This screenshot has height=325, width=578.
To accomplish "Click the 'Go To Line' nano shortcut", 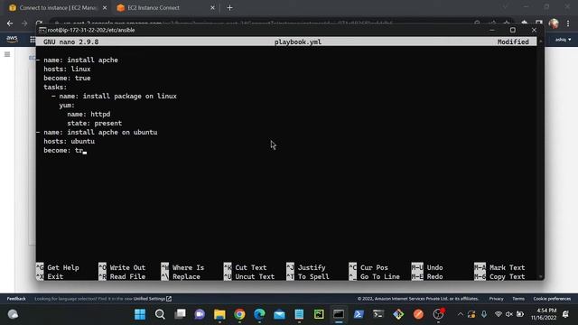I will click(x=375, y=277).
